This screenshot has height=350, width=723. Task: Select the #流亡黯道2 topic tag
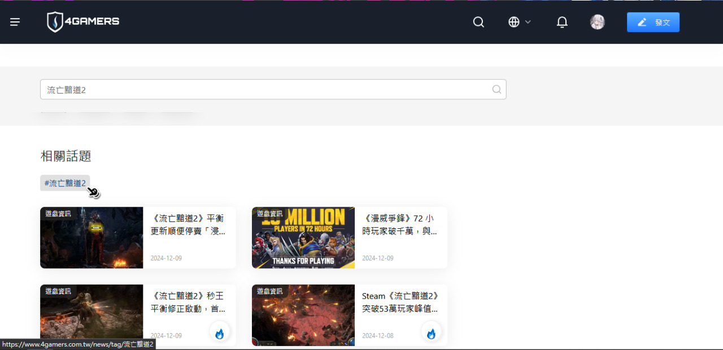[65, 183]
